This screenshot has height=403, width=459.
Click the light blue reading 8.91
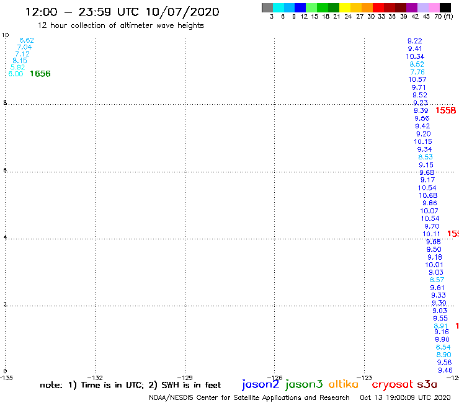(x=440, y=326)
